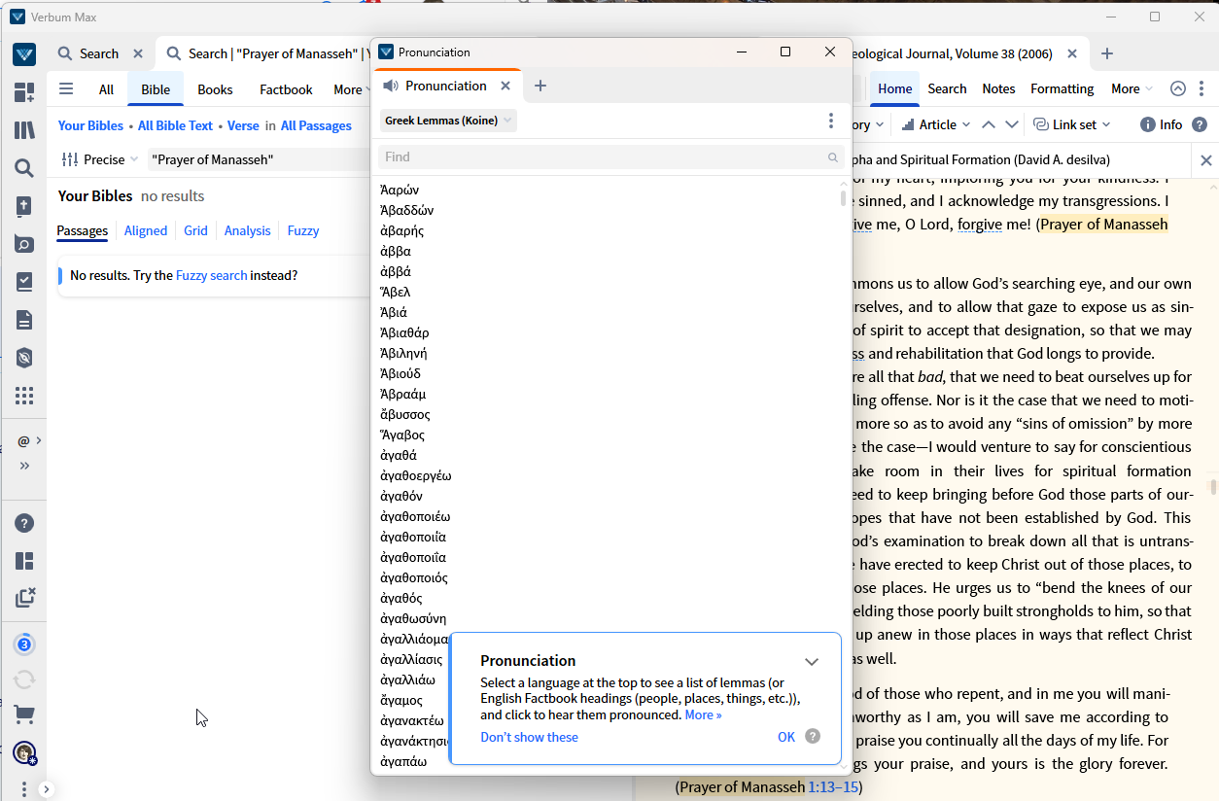This screenshot has height=801, width=1219.
Task: Expand sidebar with double chevron icon
Action: pyautogui.click(x=24, y=466)
